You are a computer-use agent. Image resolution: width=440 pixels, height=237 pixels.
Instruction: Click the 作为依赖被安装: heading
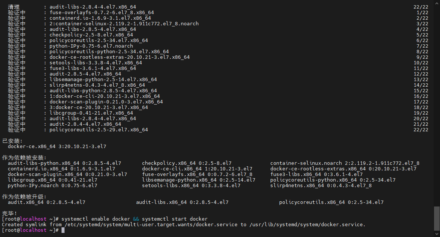24,158
